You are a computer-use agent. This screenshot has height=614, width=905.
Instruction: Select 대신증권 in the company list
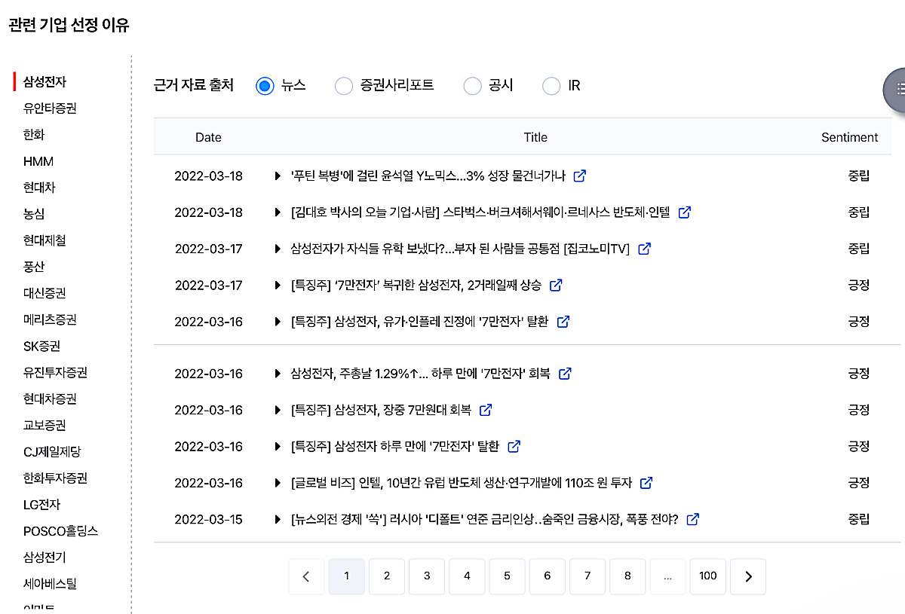(44, 293)
